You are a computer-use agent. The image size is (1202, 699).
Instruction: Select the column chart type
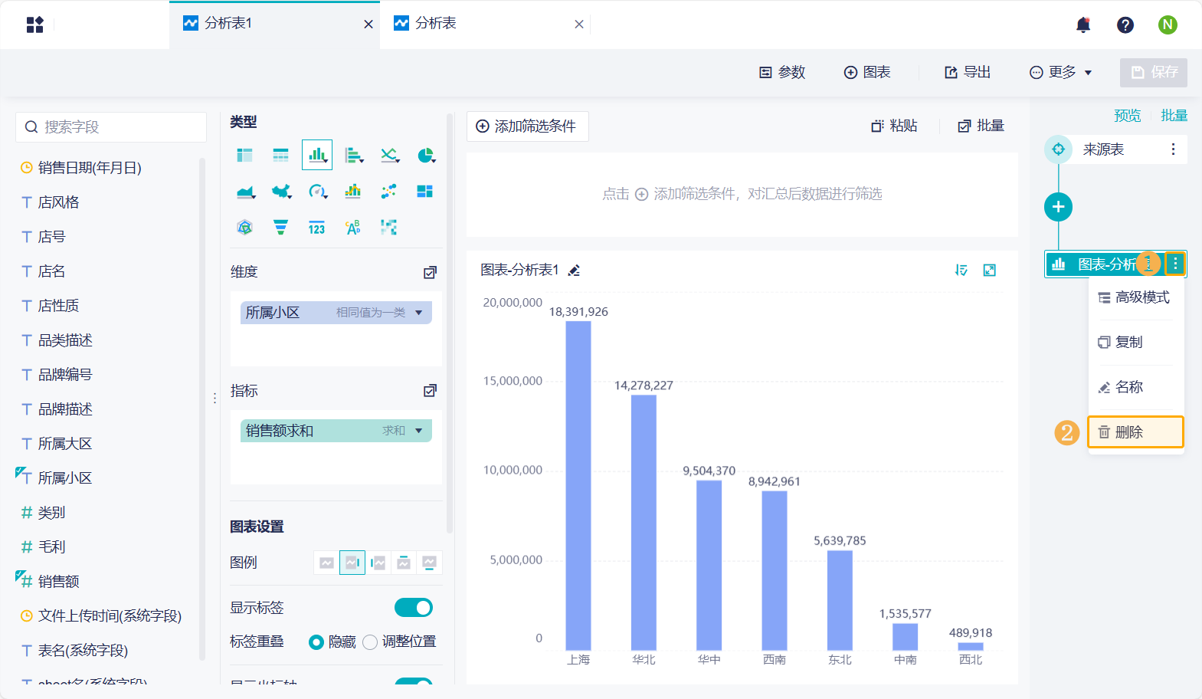click(317, 155)
